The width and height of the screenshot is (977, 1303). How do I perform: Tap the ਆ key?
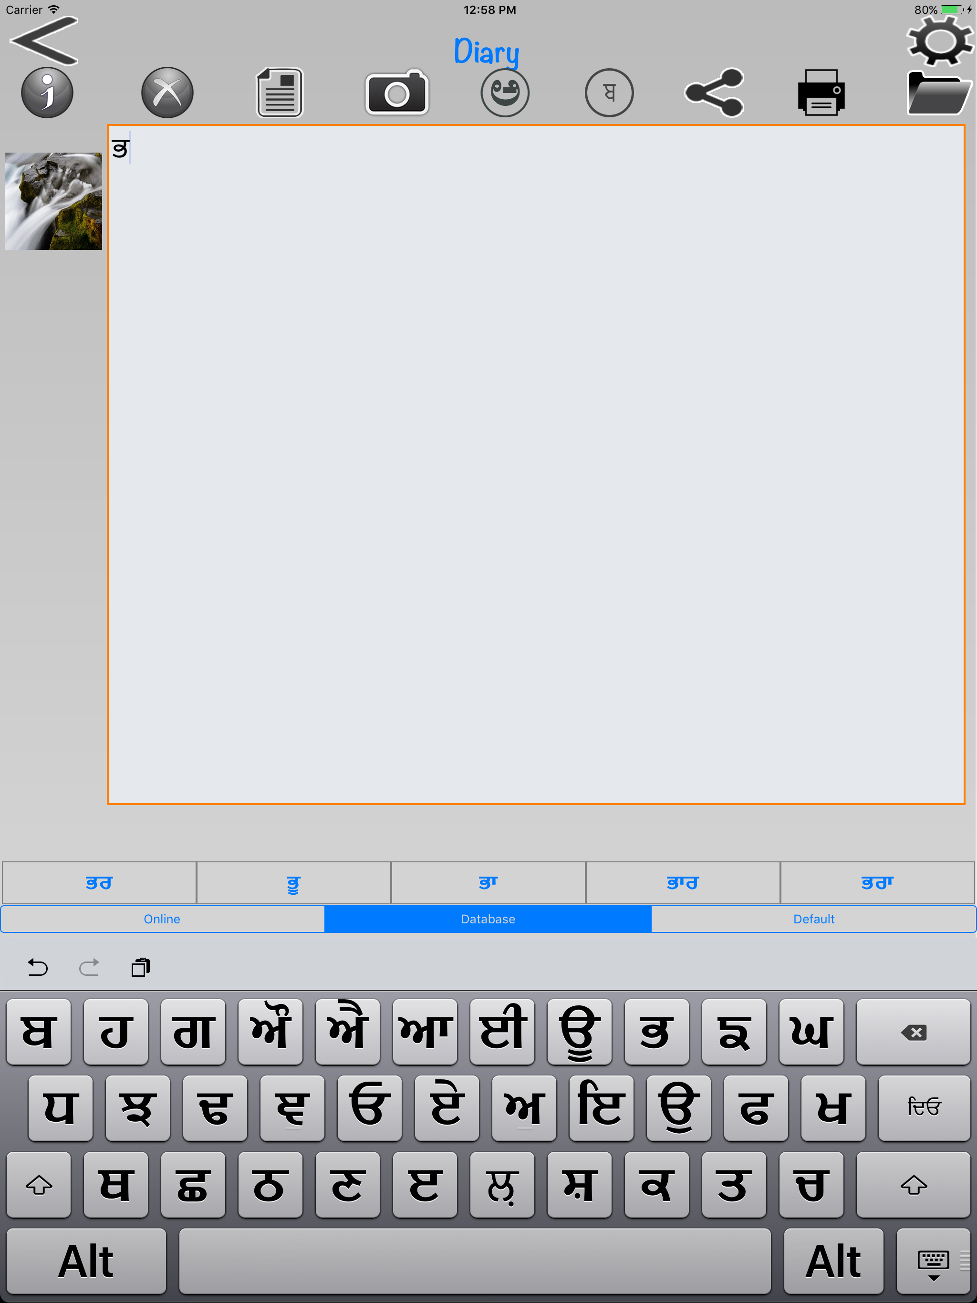(425, 1032)
